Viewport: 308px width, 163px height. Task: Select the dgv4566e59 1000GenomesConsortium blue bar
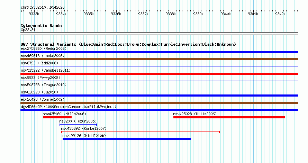pos(159,110)
